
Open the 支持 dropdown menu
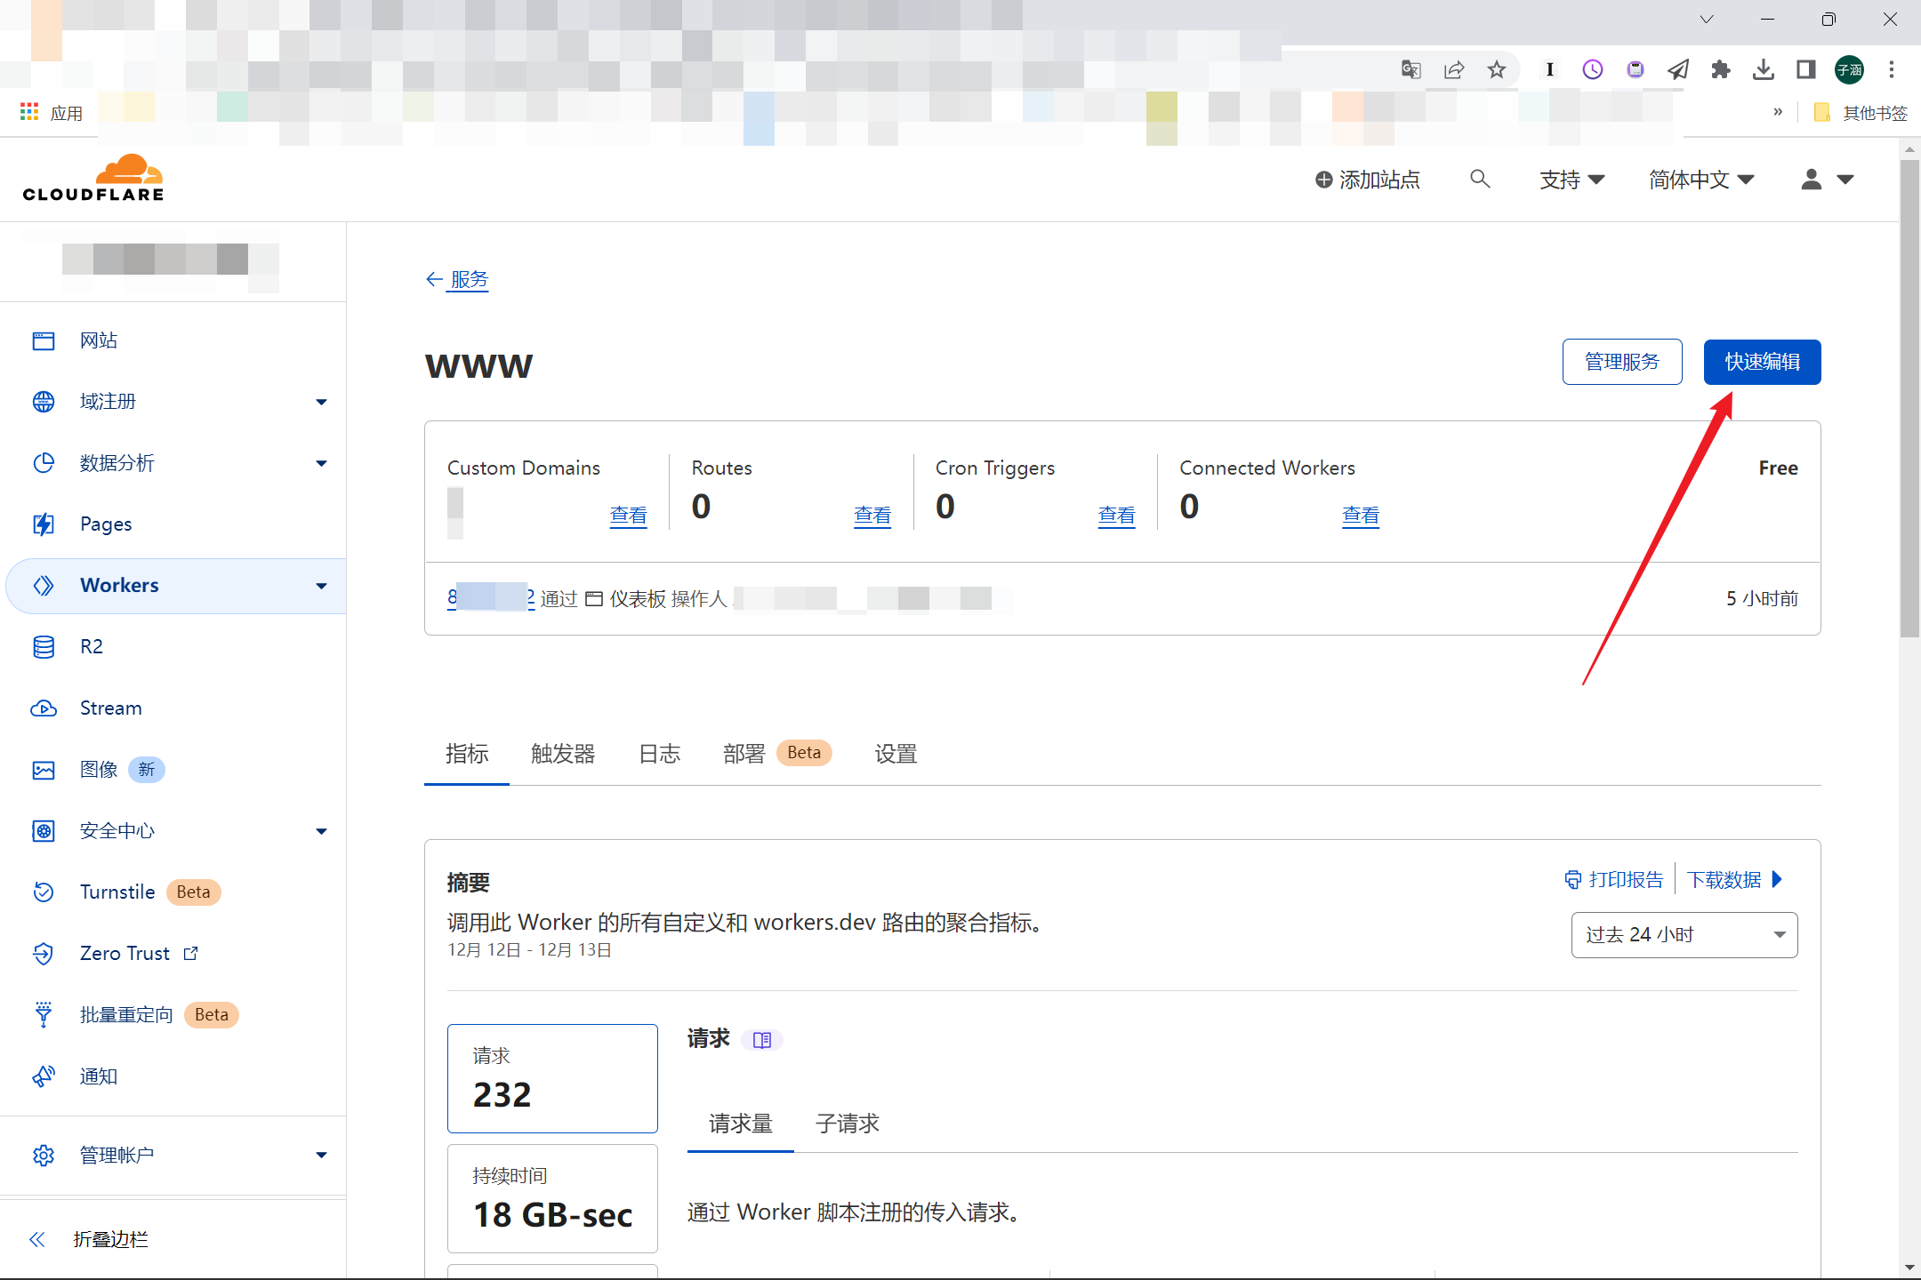tap(1572, 180)
